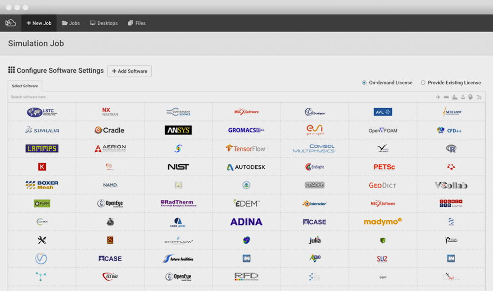493x291 pixels.
Task: Select the green PyFR logo
Action: (x=42, y=203)
